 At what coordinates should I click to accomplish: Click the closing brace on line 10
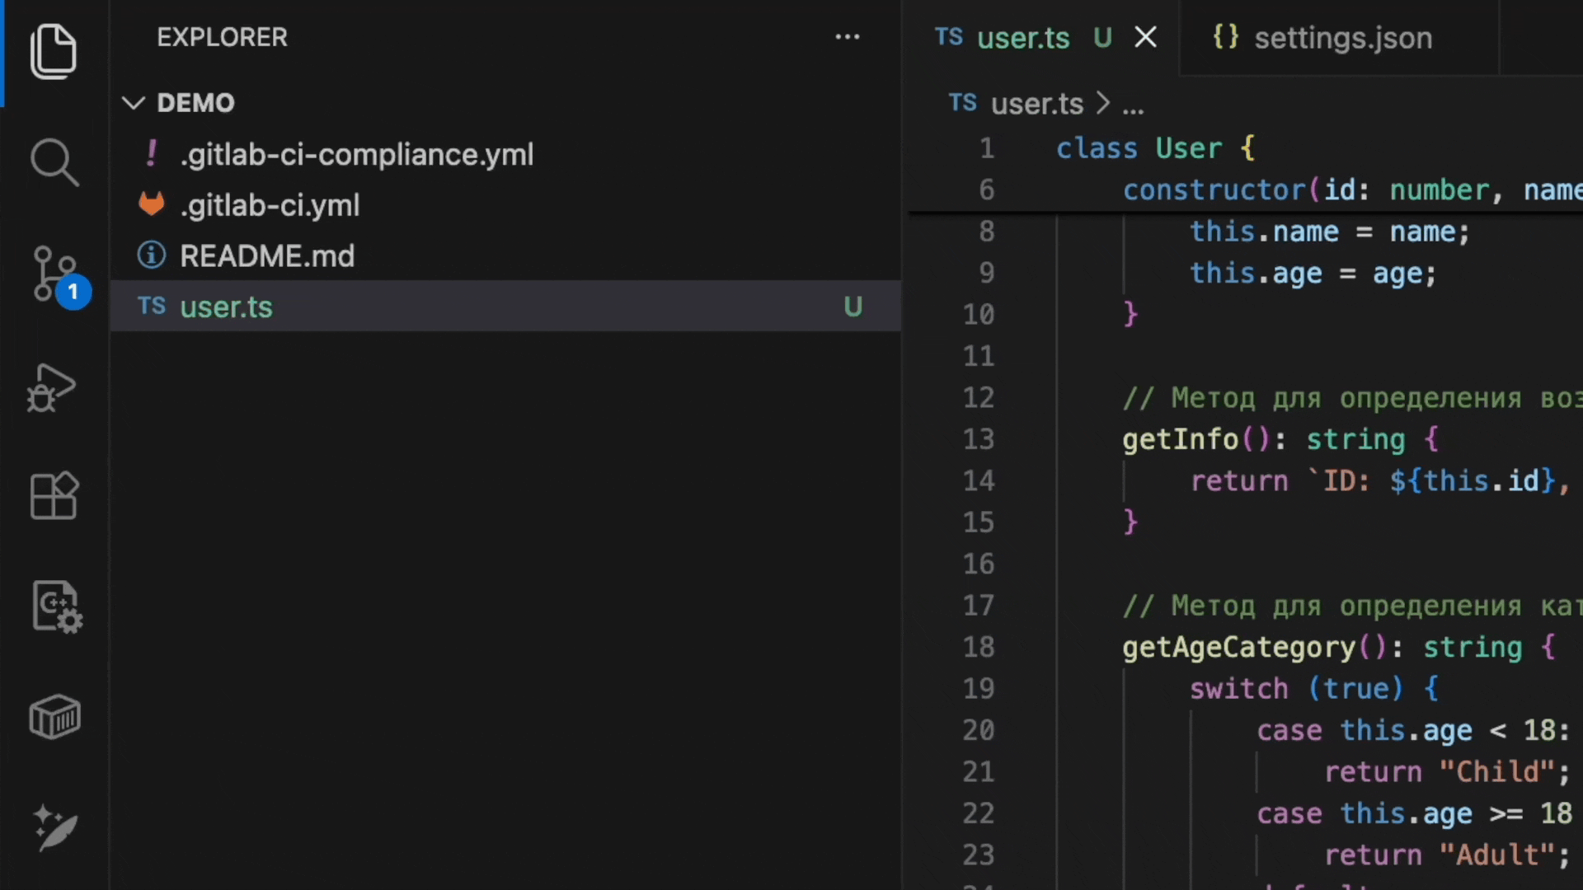(1130, 314)
